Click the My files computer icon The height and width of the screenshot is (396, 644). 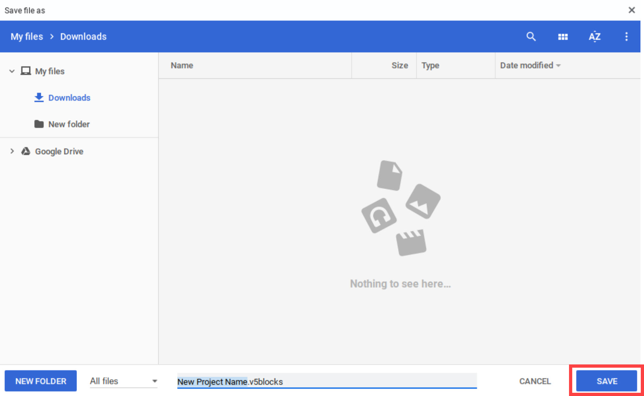point(25,71)
